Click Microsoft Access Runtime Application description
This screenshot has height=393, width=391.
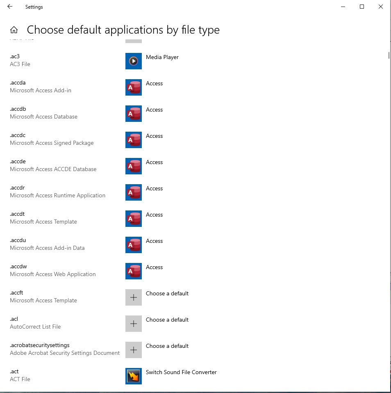tap(58, 196)
